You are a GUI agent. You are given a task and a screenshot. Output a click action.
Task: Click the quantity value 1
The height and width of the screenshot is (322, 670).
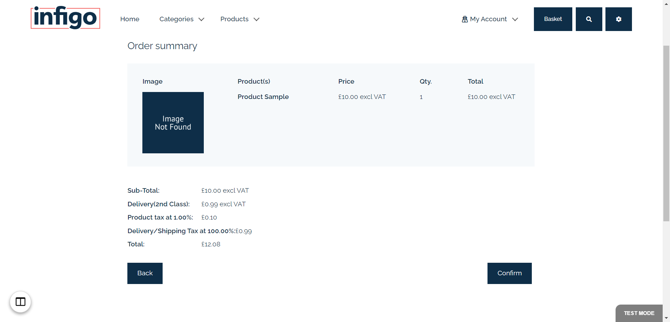(x=421, y=97)
